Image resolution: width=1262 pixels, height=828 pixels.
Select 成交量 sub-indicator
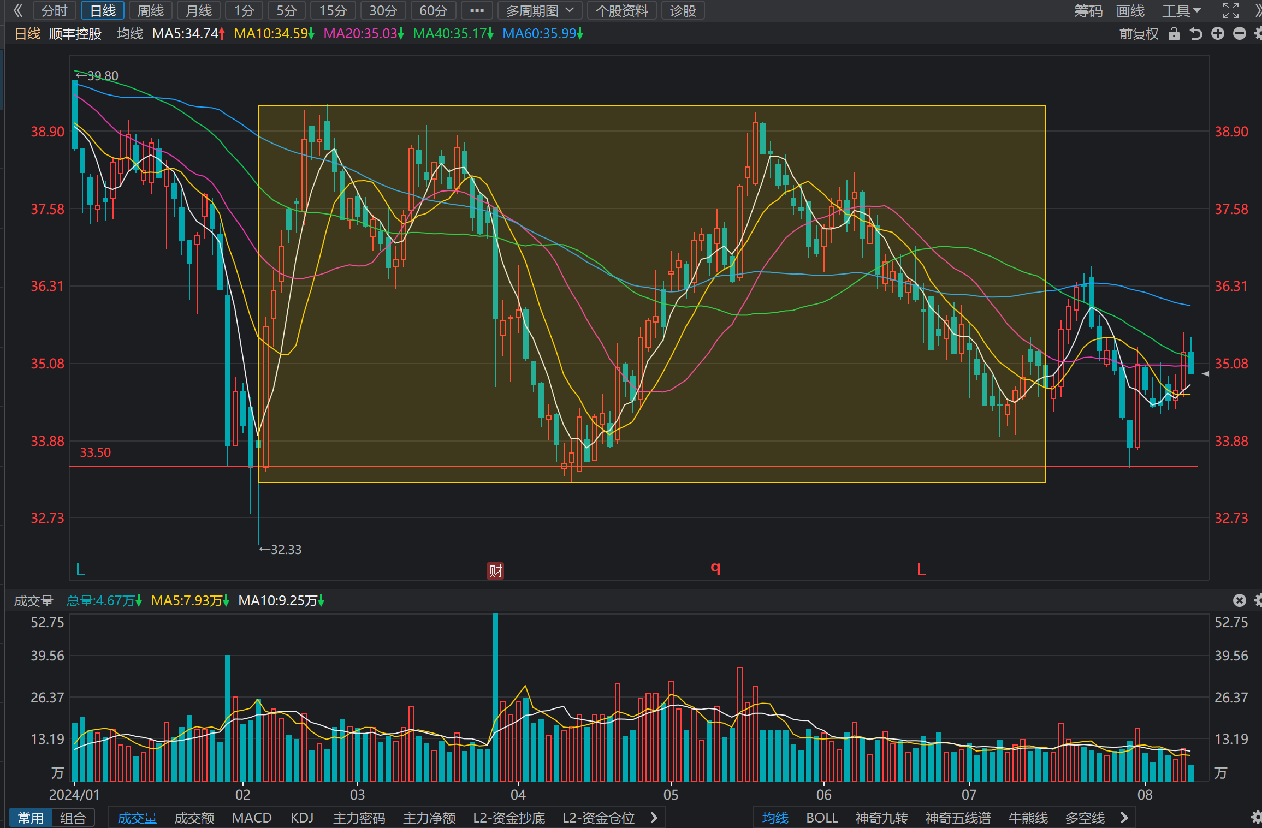pyautogui.click(x=137, y=818)
